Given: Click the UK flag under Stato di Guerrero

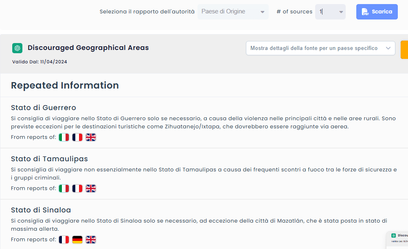Looking at the screenshot, I should tap(91, 137).
